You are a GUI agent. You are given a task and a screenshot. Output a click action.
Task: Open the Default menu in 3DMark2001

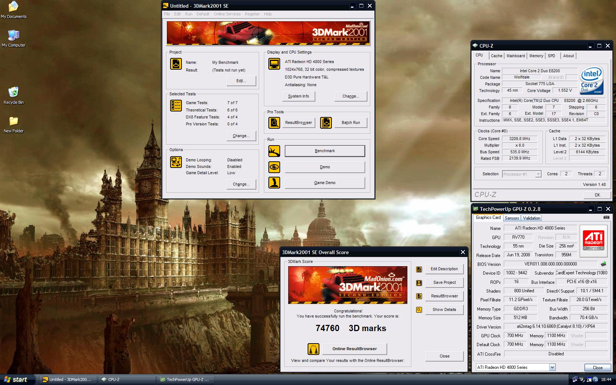pos(203,14)
